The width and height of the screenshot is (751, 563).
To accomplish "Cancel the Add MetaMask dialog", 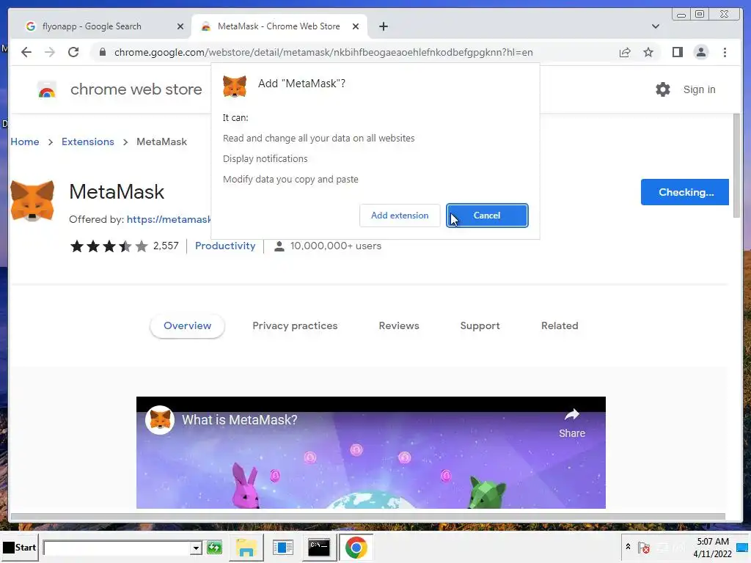I will (487, 216).
